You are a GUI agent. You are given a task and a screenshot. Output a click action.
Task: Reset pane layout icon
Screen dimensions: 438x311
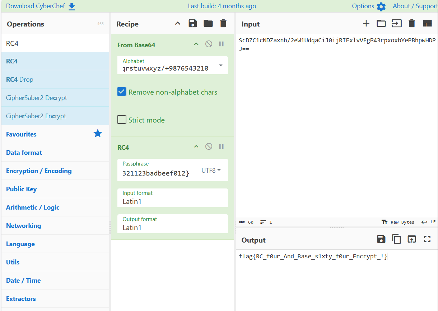[427, 24]
